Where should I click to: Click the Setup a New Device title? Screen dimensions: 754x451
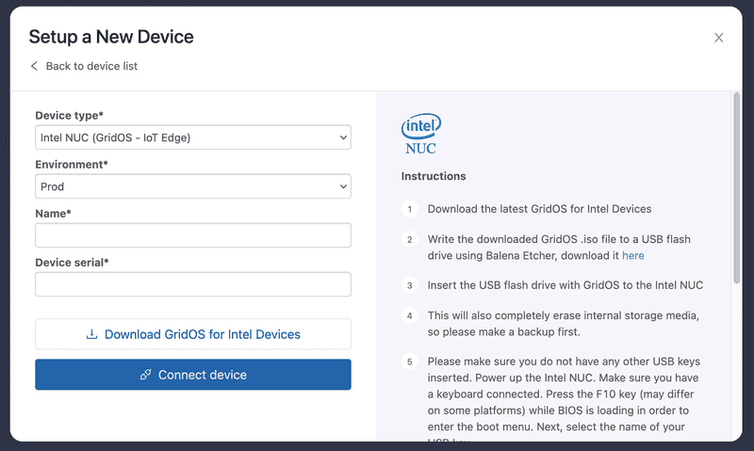click(x=111, y=37)
